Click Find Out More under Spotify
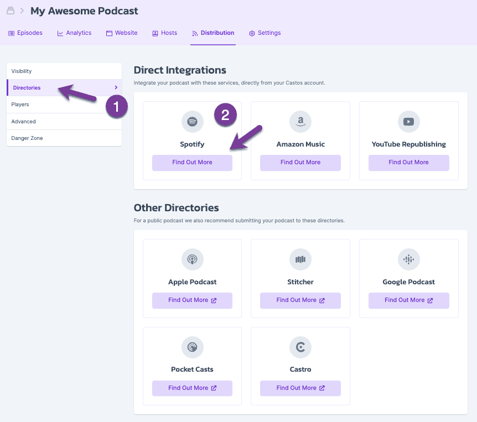Screen dimensions: 477x422 (x=192, y=163)
